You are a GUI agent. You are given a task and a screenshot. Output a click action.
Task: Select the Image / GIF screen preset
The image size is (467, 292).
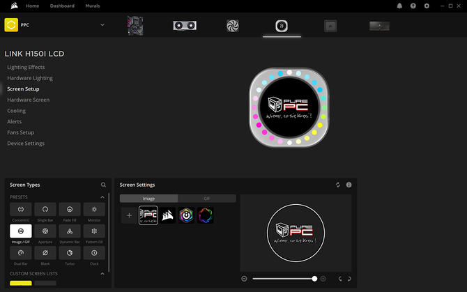click(x=21, y=231)
